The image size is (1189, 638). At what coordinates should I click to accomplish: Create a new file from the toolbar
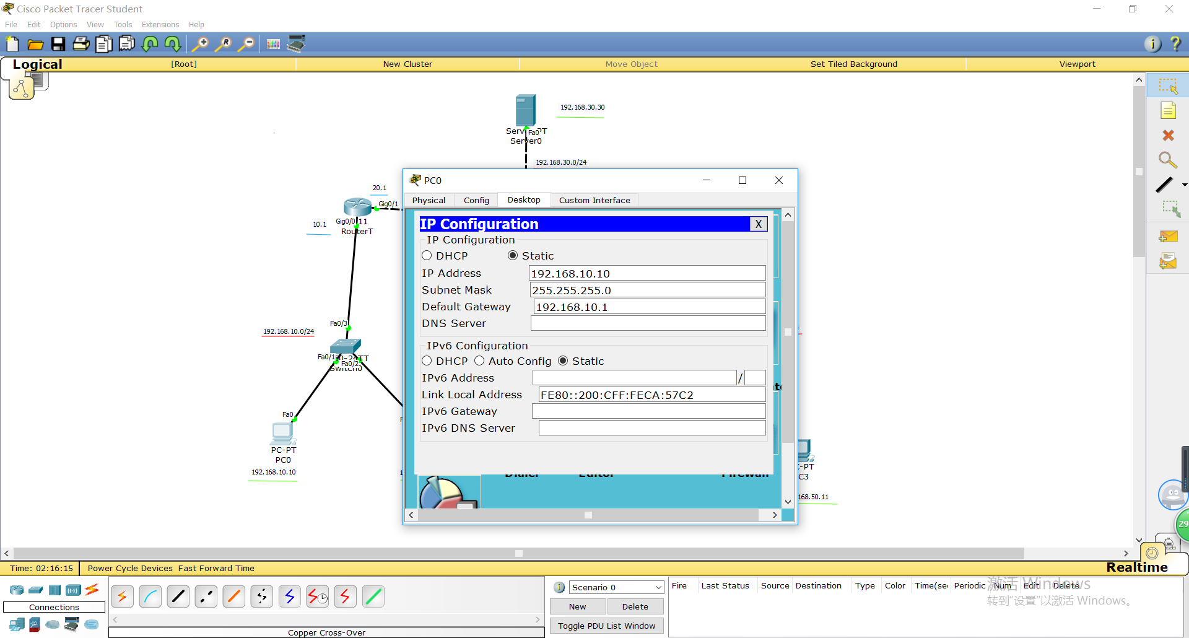coord(12,44)
